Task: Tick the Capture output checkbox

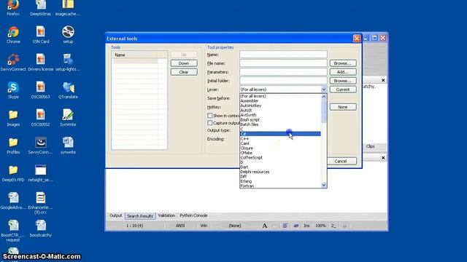Action: [x=209, y=123]
